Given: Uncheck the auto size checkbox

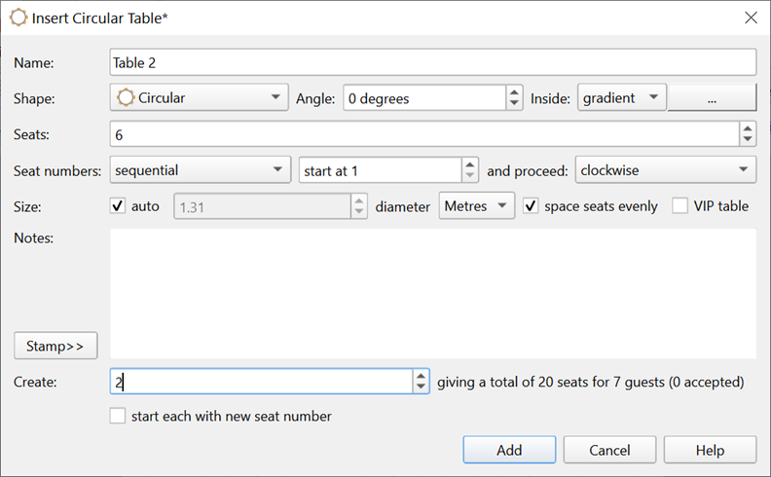Looking at the screenshot, I should pyautogui.click(x=119, y=206).
